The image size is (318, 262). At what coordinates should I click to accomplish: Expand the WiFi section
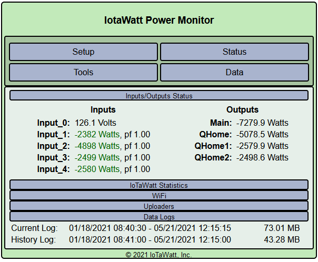click(x=159, y=196)
